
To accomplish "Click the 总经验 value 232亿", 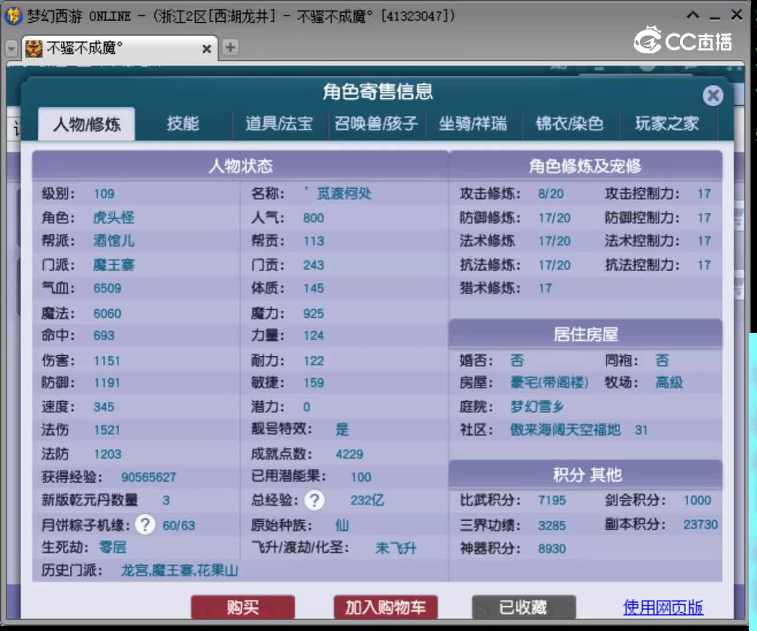I will [367, 500].
